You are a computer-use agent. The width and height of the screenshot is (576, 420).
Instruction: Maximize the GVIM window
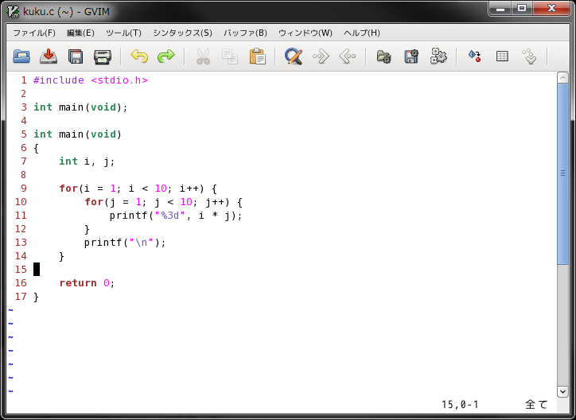pos(522,9)
